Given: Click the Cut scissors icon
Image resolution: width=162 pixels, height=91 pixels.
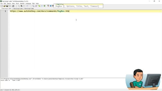Looking at the screenshot, I should [16, 6].
